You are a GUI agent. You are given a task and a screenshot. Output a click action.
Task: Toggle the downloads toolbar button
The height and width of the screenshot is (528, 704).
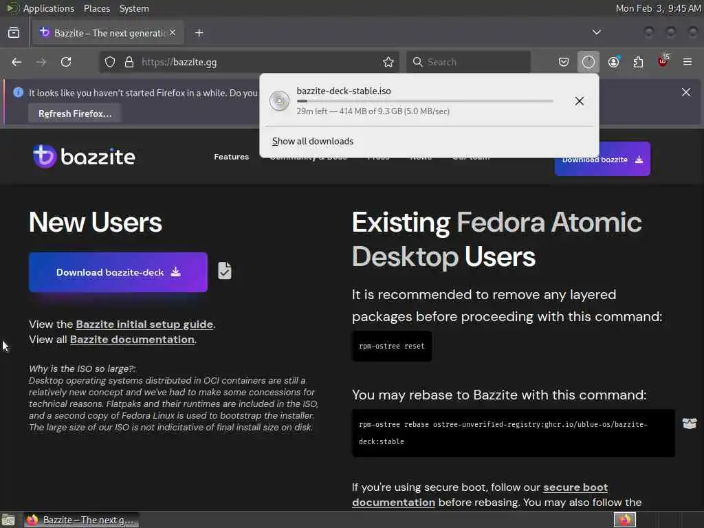(588, 62)
